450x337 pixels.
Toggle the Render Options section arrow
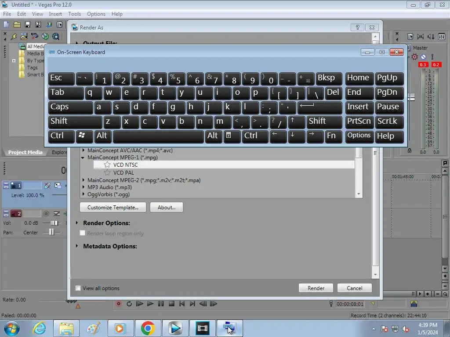77,222
